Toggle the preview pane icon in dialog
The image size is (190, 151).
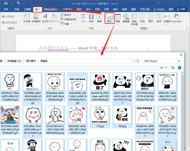click(x=172, y=68)
